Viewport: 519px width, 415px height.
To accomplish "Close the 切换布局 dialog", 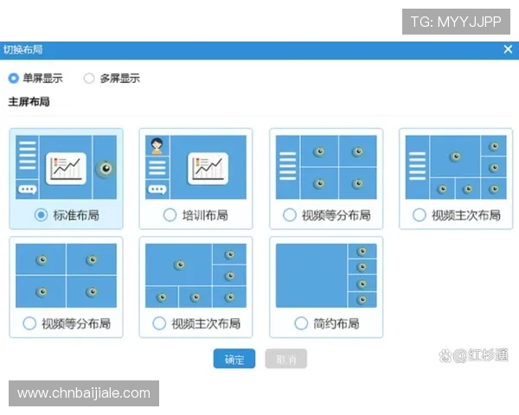I will (x=508, y=49).
